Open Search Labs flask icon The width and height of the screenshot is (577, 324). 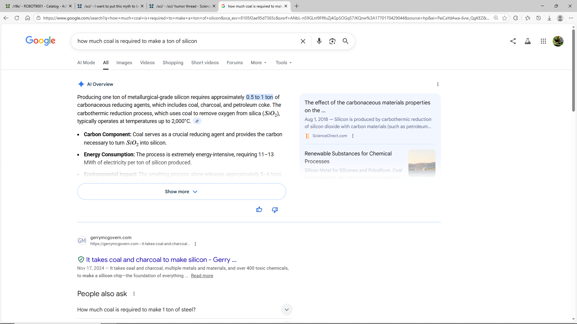(528, 41)
